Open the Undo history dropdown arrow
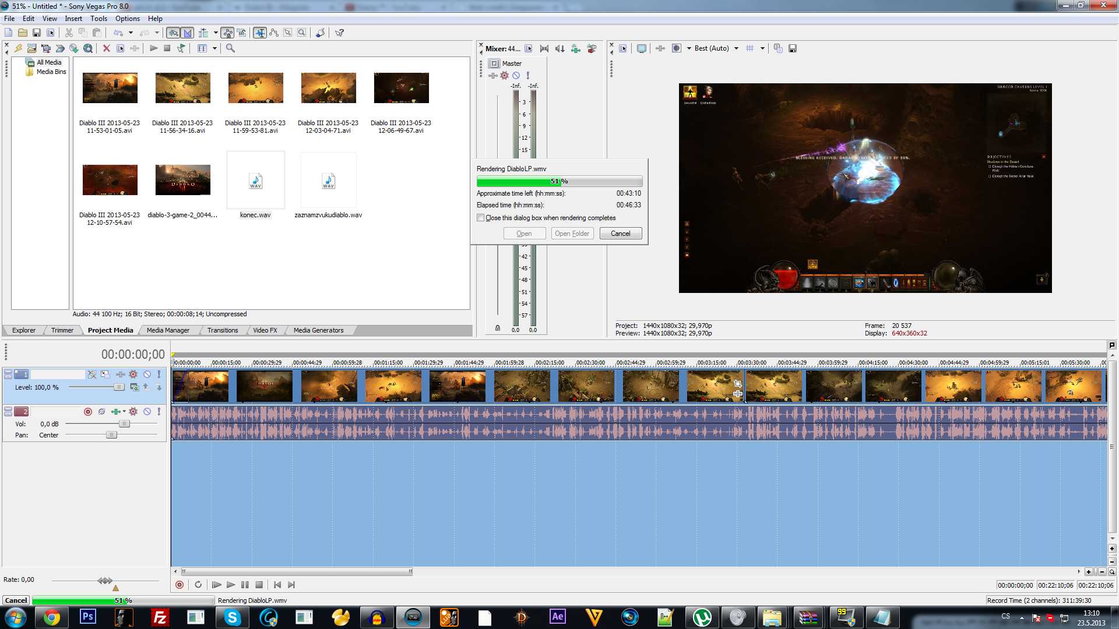The width and height of the screenshot is (1119, 629). [131, 33]
